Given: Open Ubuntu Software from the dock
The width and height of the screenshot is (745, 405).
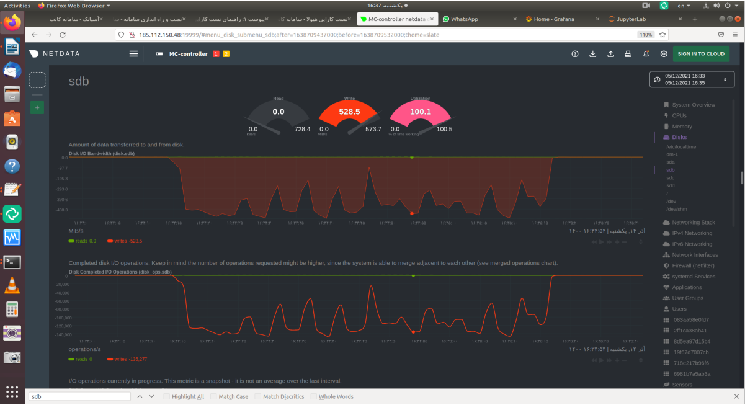Looking at the screenshot, I should click(12, 118).
